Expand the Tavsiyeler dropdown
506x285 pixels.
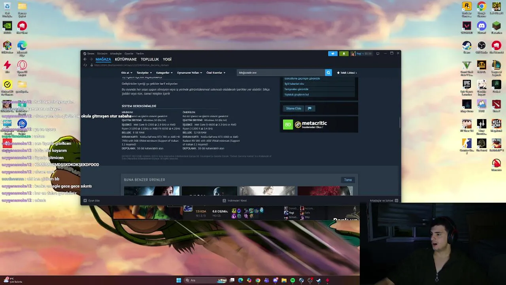144,73
